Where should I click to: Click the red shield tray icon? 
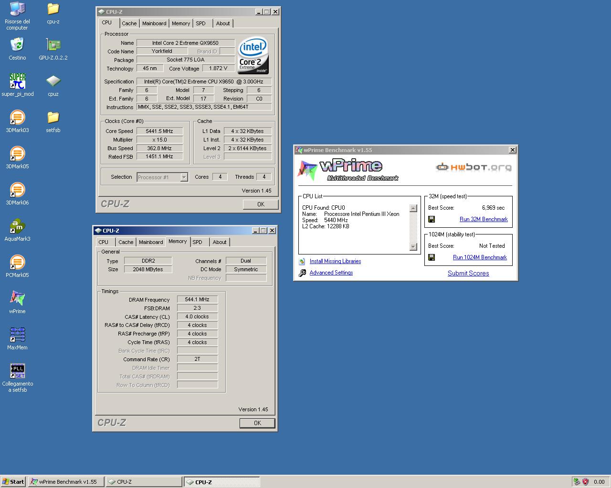pyautogui.click(x=586, y=482)
